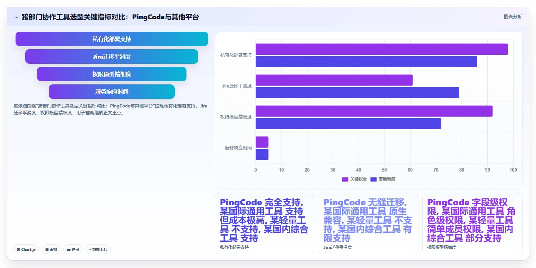Screen dimensions: 536x268
Task: Click the Chart.js tag chip
Action: (26, 249)
